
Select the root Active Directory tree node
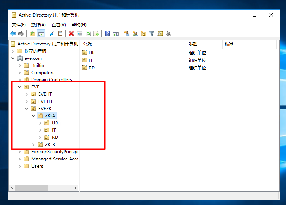[48, 44]
